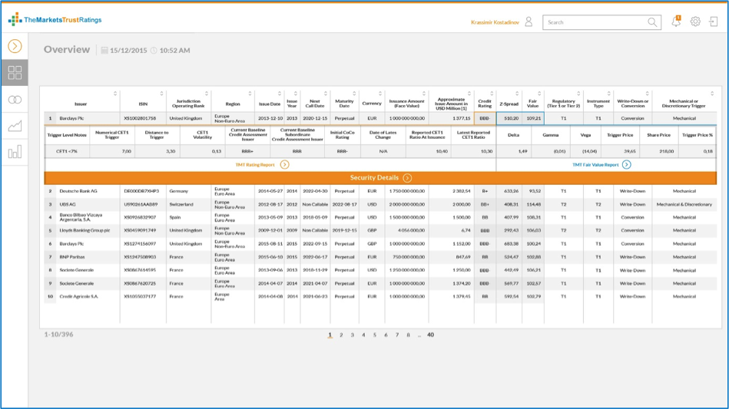Image resolution: width=729 pixels, height=409 pixels.
Task: Sort by Jurisdiction Operating Bank column
Action: coord(207,94)
